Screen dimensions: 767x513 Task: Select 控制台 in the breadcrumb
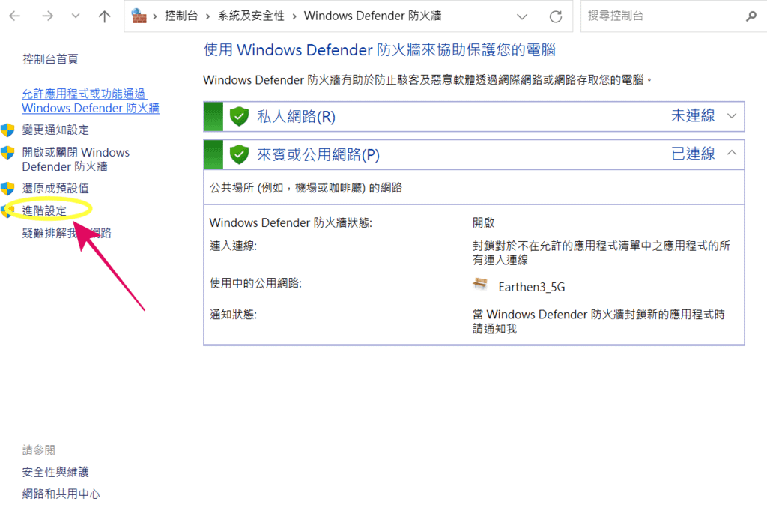pyautogui.click(x=181, y=16)
